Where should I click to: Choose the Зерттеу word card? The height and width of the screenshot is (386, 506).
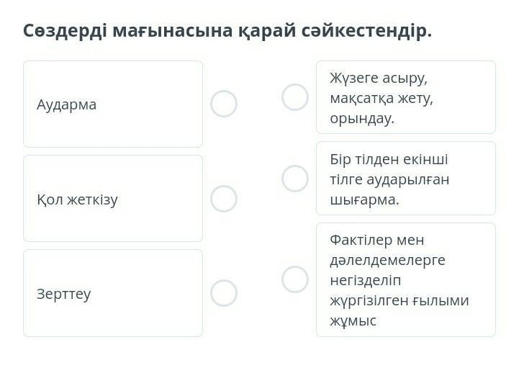coord(113,293)
